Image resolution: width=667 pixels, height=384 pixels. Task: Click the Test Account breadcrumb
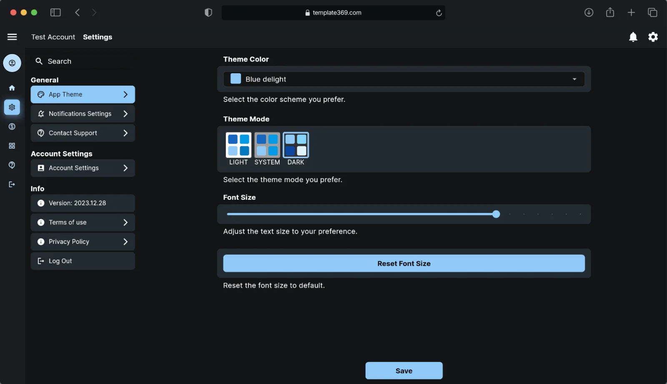pyautogui.click(x=53, y=37)
